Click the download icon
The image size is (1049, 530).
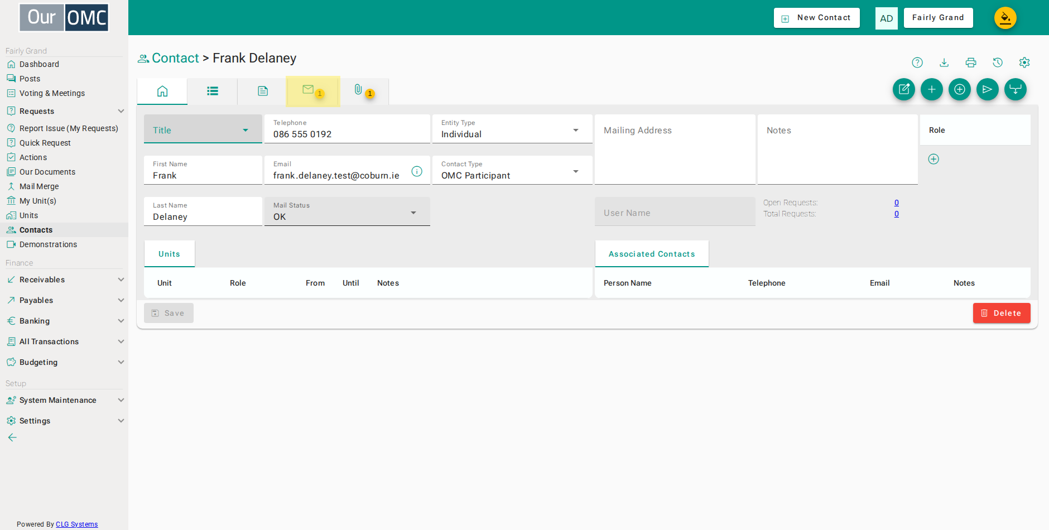point(944,62)
